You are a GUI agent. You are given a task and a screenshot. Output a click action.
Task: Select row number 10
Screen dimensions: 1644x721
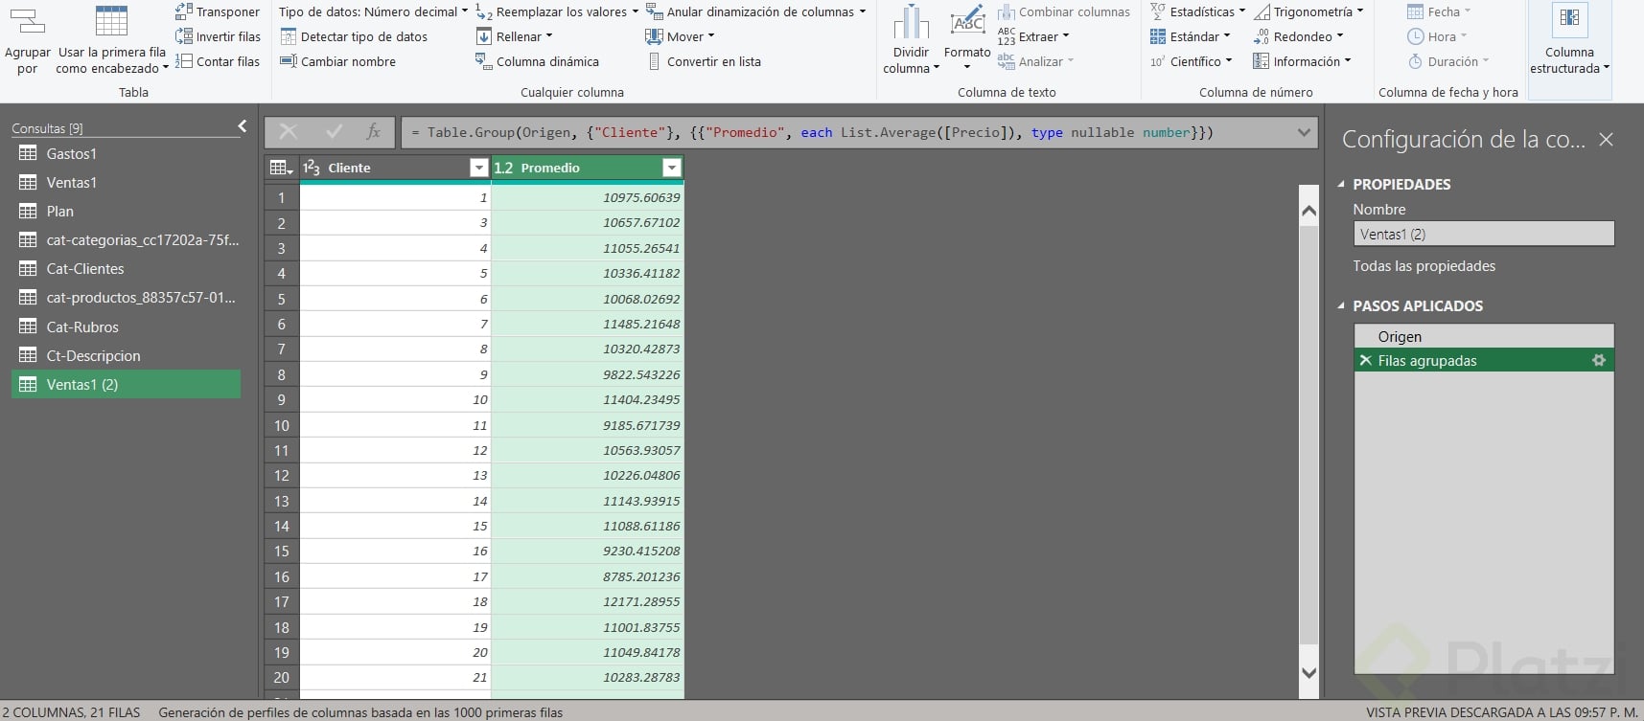282,425
